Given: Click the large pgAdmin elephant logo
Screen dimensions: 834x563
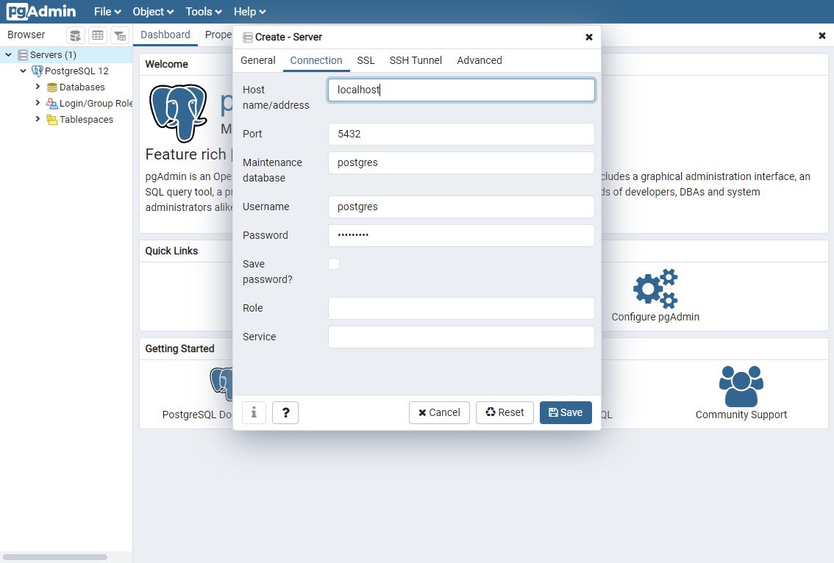Looking at the screenshot, I should 178,113.
